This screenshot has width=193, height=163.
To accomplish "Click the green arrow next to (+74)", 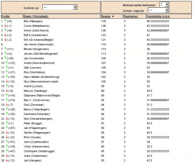I will pos(7,100).
